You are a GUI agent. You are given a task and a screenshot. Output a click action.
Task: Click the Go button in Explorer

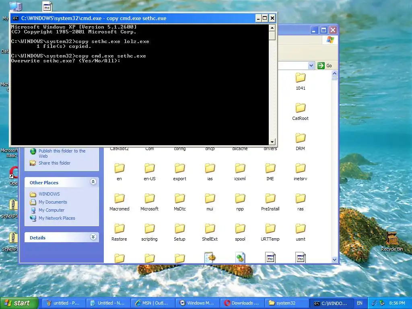pyautogui.click(x=325, y=66)
